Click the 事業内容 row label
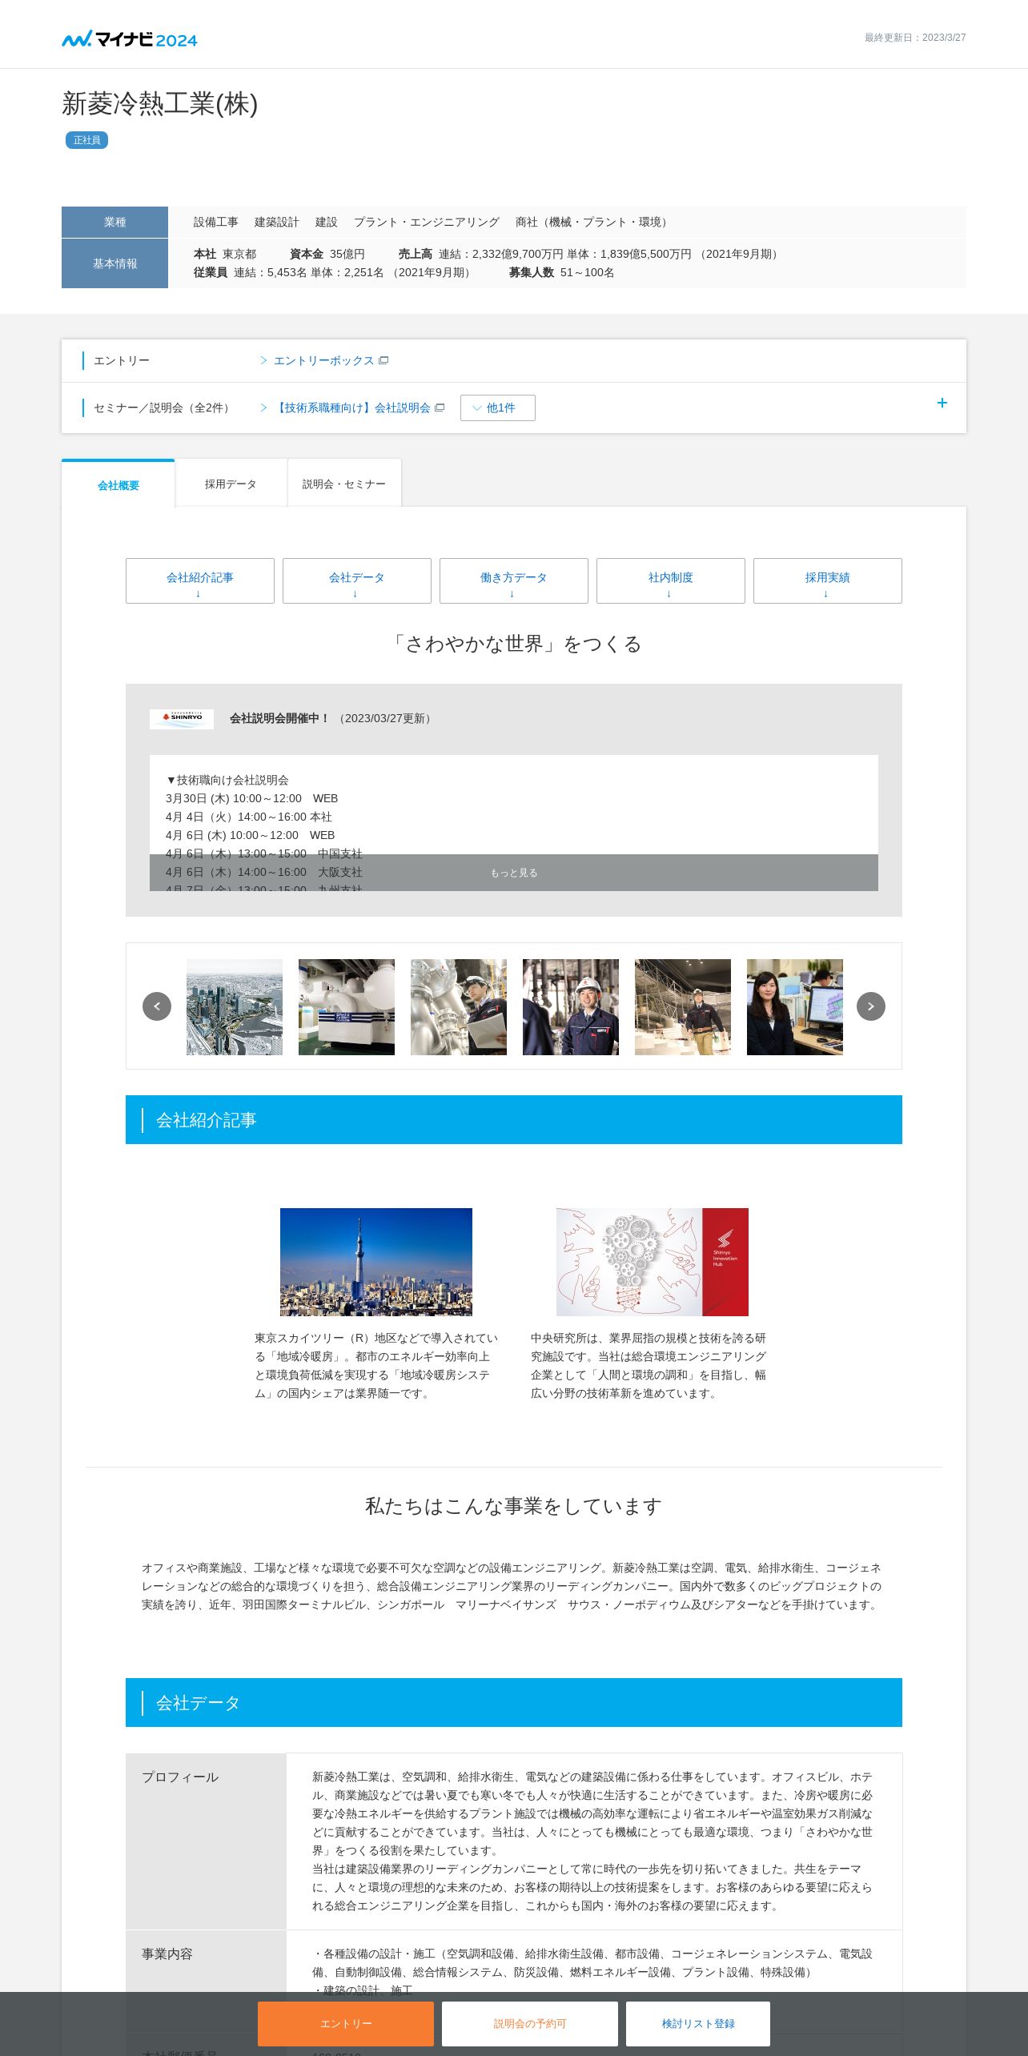The width and height of the screenshot is (1028, 2056). click(167, 1954)
